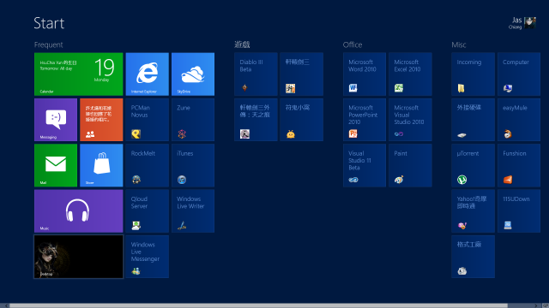The image size is (549, 308).
Task: Open the Incoming folder tile
Action: (473, 74)
